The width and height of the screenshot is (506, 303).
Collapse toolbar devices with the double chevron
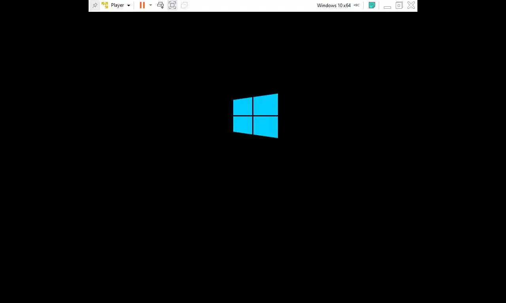pyautogui.click(x=357, y=6)
